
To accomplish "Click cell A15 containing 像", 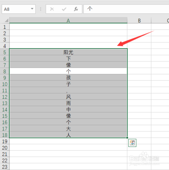I will [68, 116].
